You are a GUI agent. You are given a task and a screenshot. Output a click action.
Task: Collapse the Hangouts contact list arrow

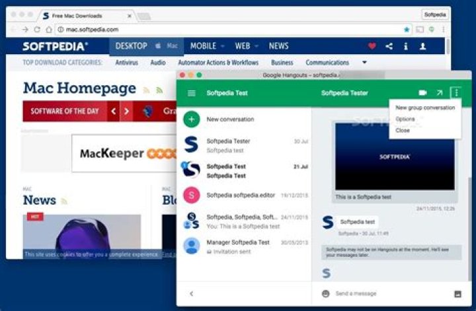click(x=191, y=293)
